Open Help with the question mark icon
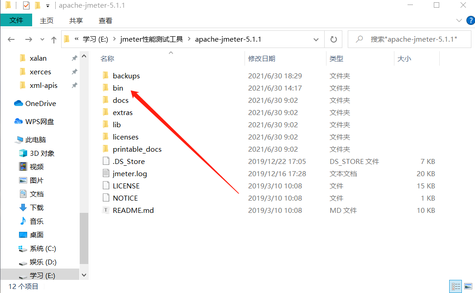 (471, 20)
